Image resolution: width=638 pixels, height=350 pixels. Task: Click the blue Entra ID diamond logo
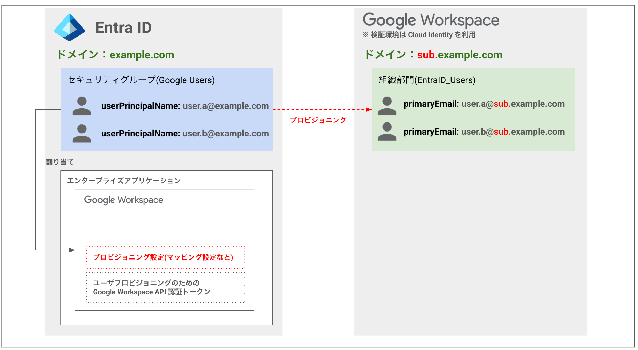(x=70, y=27)
